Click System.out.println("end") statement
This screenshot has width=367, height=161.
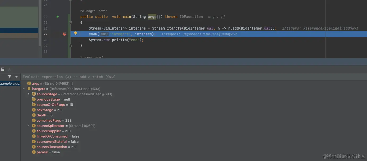[x=116, y=40]
